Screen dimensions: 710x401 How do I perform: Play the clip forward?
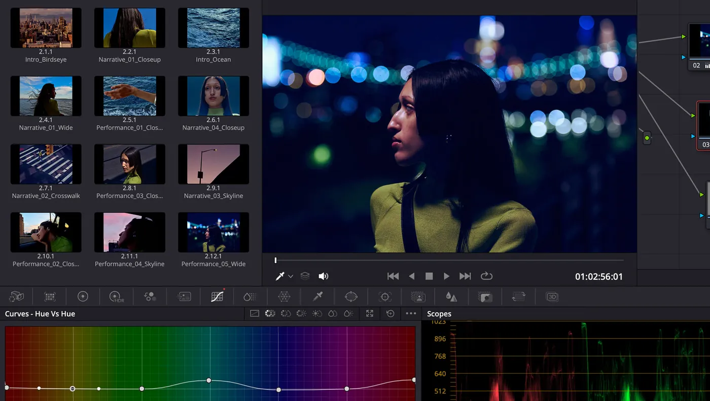(446, 276)
